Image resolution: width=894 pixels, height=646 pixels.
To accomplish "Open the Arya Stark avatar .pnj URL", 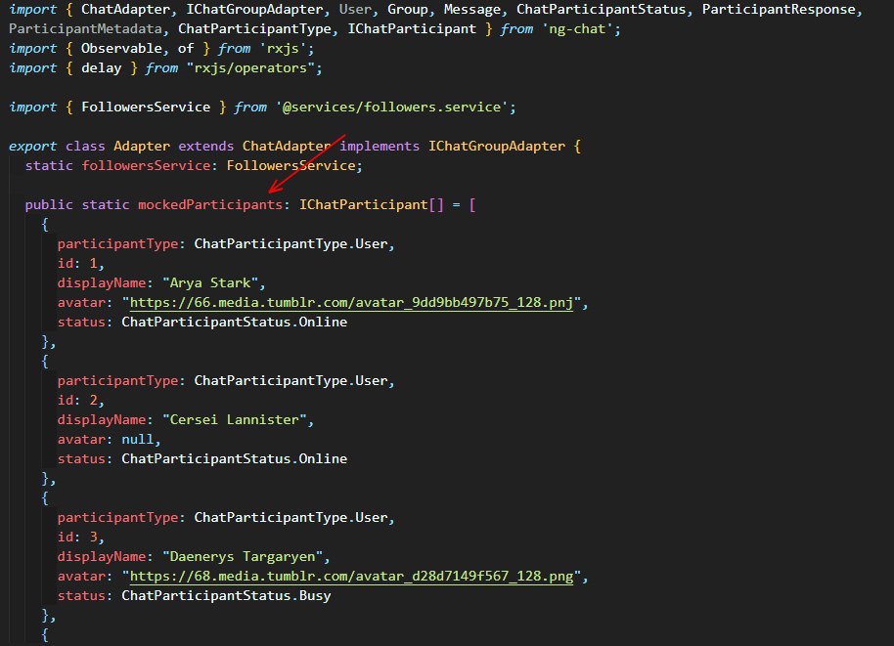I will 351,303.
